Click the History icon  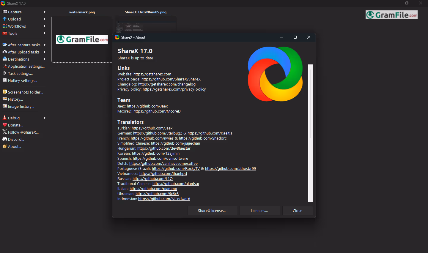click(5, 99)
